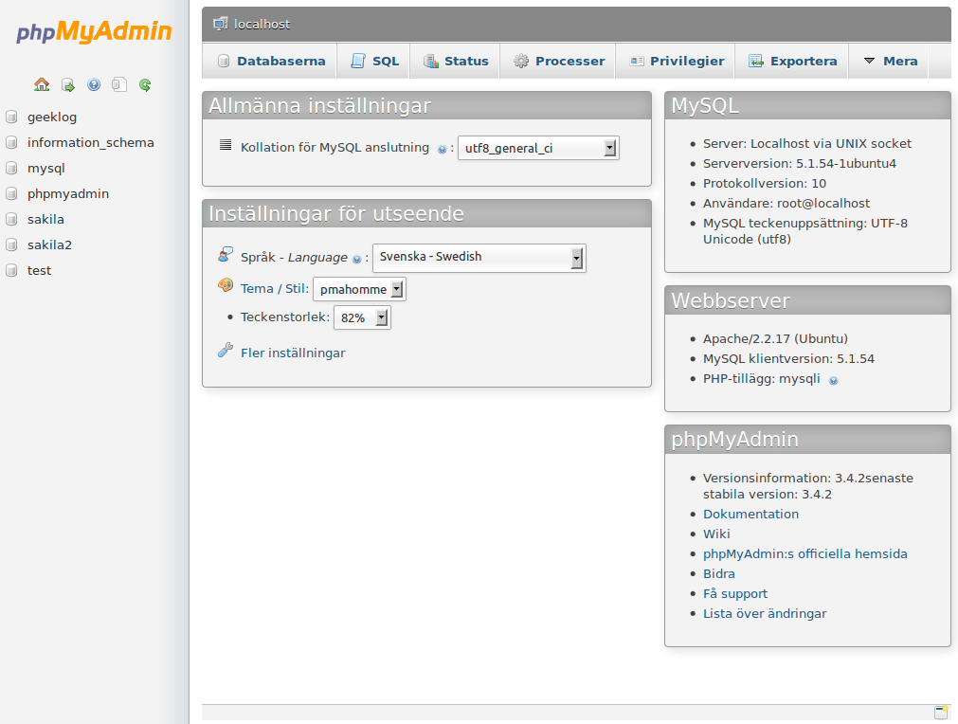Open the Status tab

[456, 61]
